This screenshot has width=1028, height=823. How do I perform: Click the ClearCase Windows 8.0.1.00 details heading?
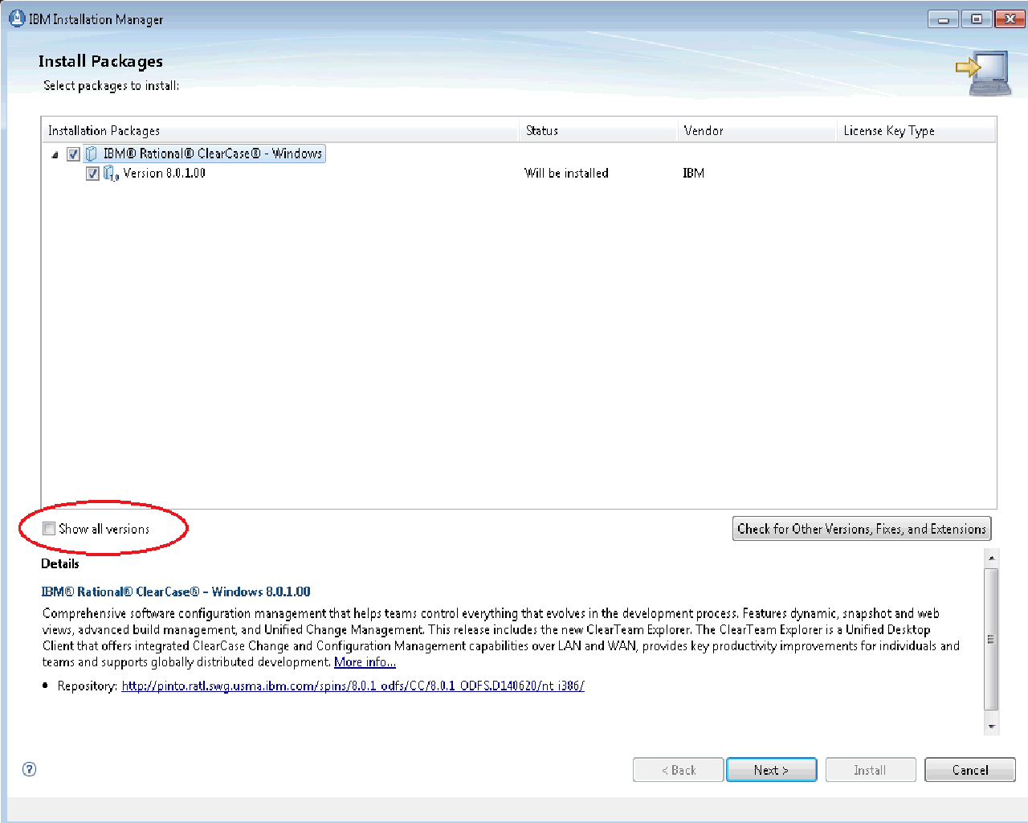coord(176,592)
